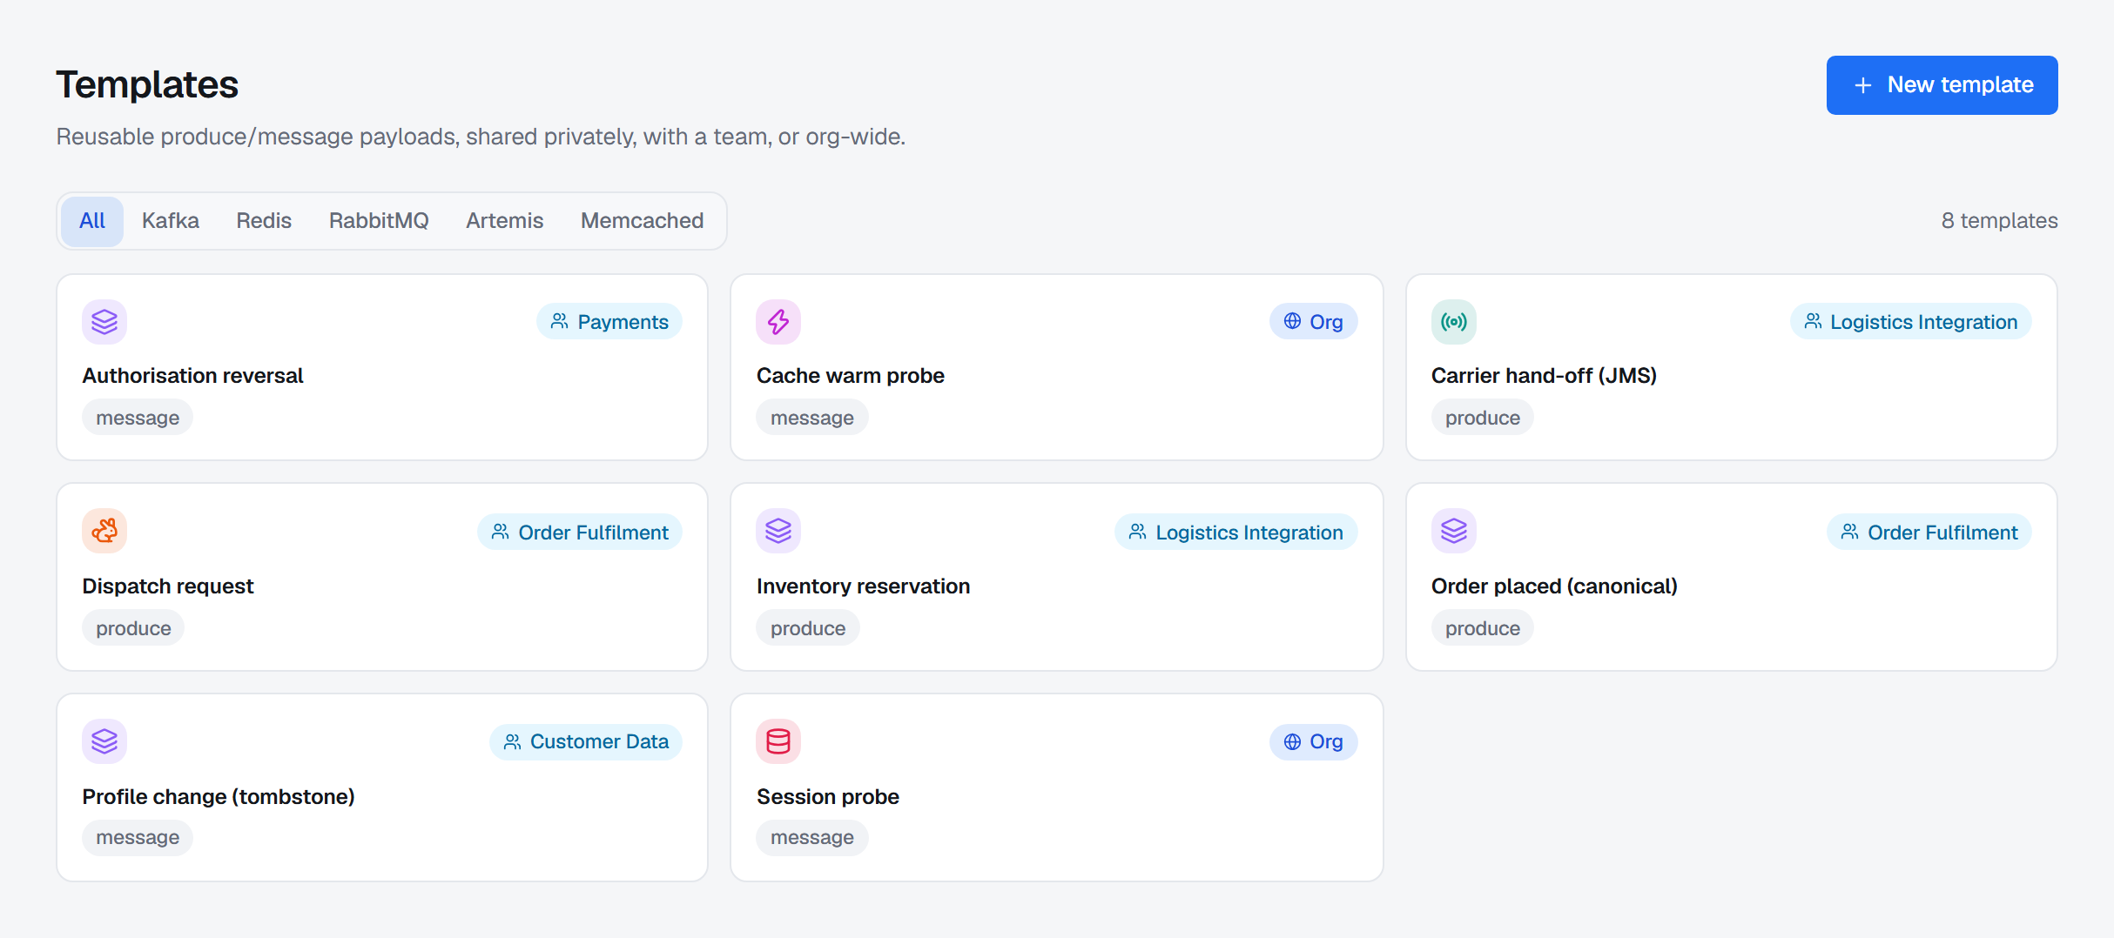Create a new template with New template button
Screen dimensions: 2114x938
click(x=1942, y=85)
